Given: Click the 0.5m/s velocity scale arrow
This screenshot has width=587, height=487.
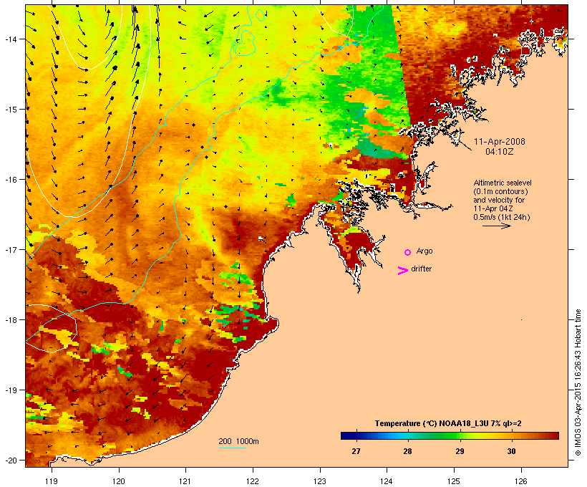Looking at the screenshot, I should [x=496, y=226].
